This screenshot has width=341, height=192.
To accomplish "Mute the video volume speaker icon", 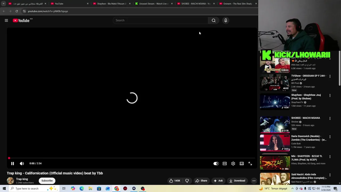I will [22, 163].
